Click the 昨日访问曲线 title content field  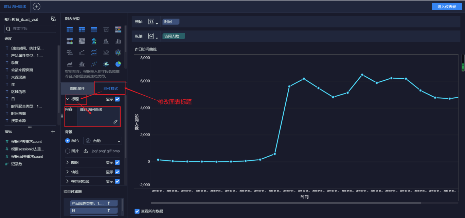(x=99, y=116)
